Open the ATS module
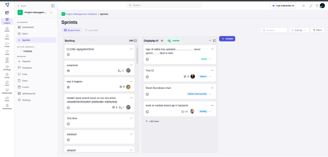The height and width of the screenshot is (157, 328). click(x=7, y=60)
